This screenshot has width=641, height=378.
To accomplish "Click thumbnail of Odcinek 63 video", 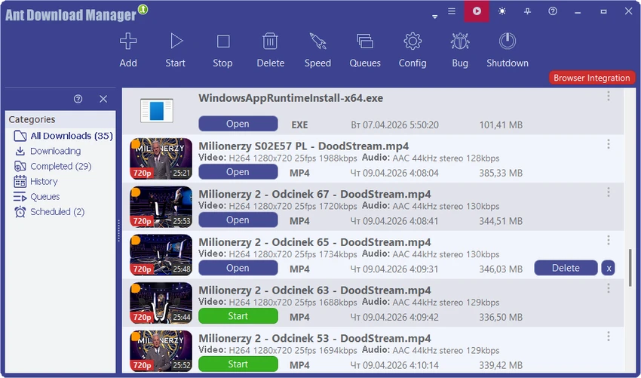I will (x=161, y=303).
